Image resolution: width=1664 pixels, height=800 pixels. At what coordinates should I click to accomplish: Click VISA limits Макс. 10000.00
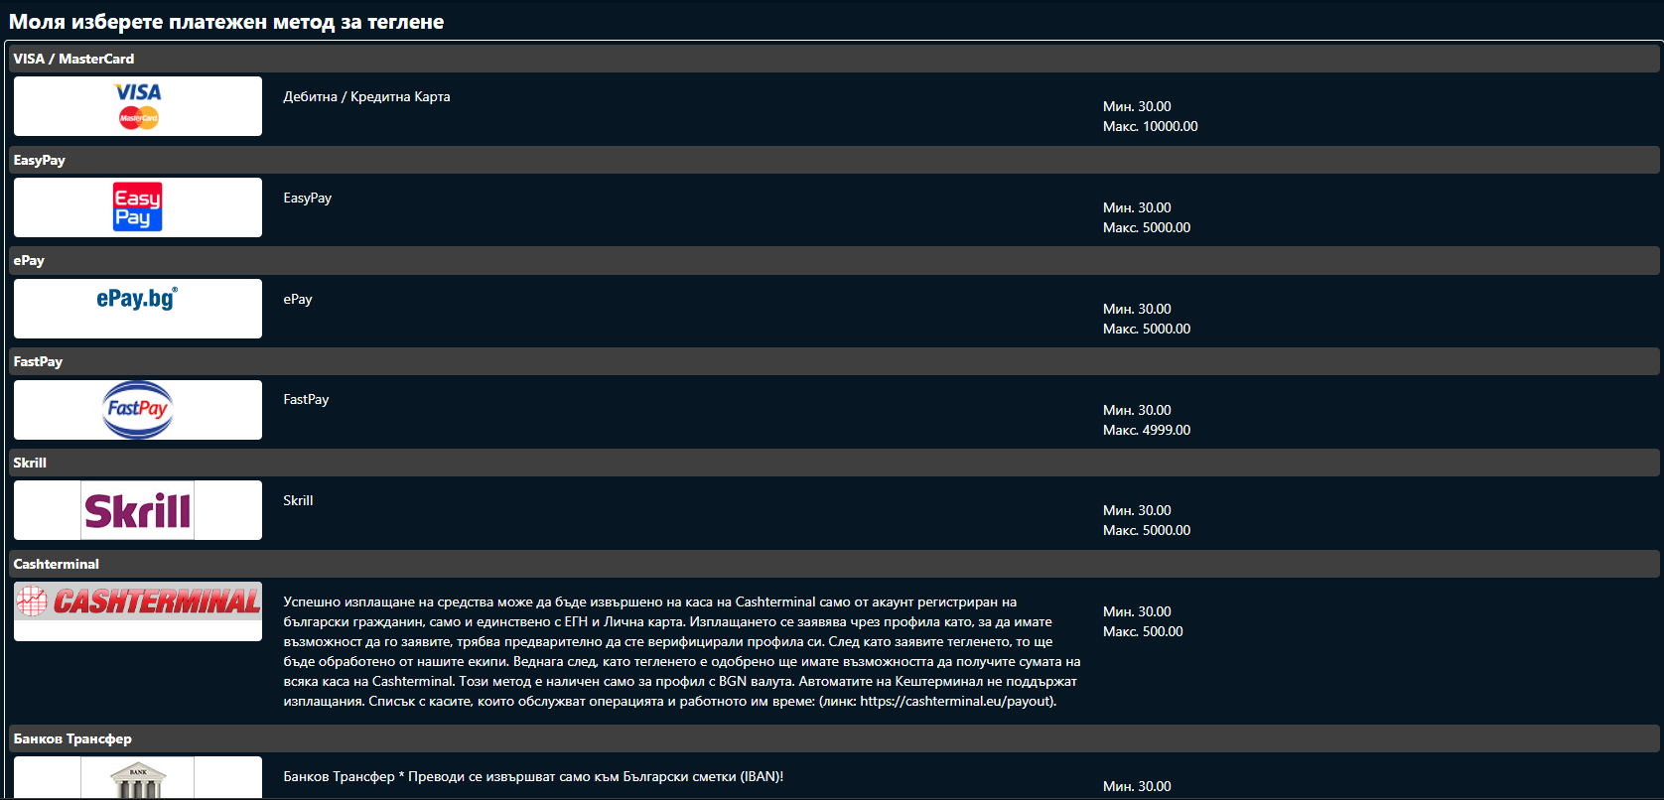point(1151,126)
